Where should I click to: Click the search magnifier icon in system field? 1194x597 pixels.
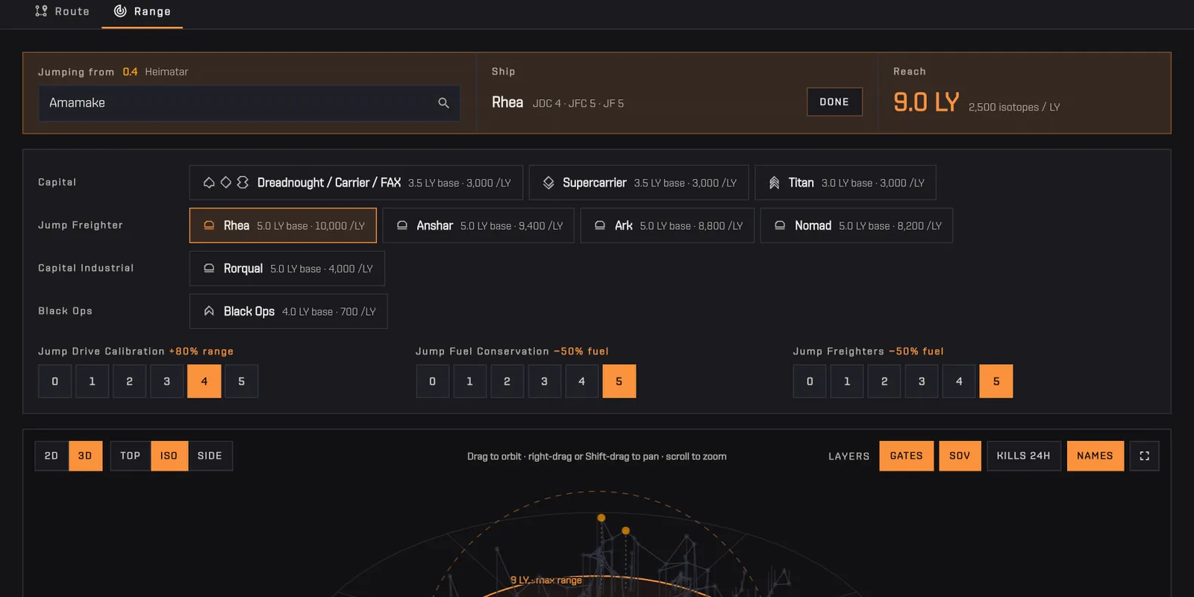[443, 103]
